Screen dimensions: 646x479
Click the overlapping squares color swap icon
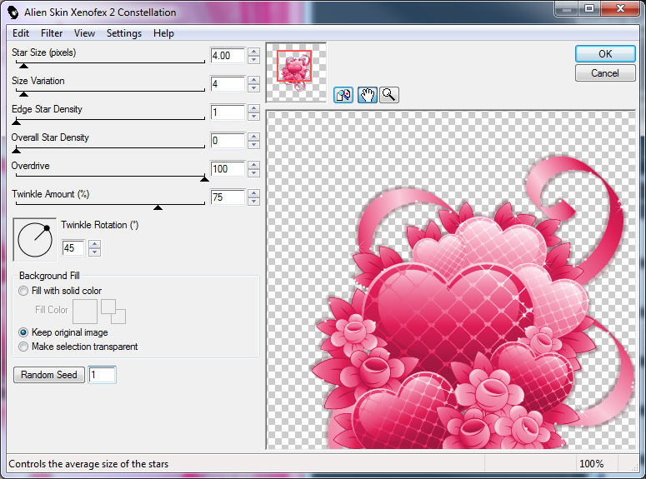click(113, 312)
